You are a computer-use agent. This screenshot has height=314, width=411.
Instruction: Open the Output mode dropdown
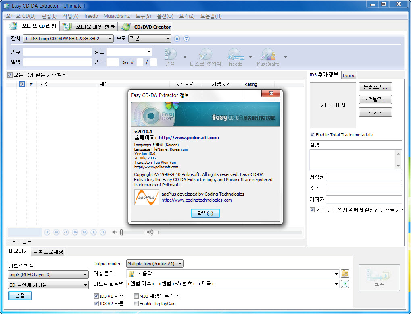[x=154, y=264]
